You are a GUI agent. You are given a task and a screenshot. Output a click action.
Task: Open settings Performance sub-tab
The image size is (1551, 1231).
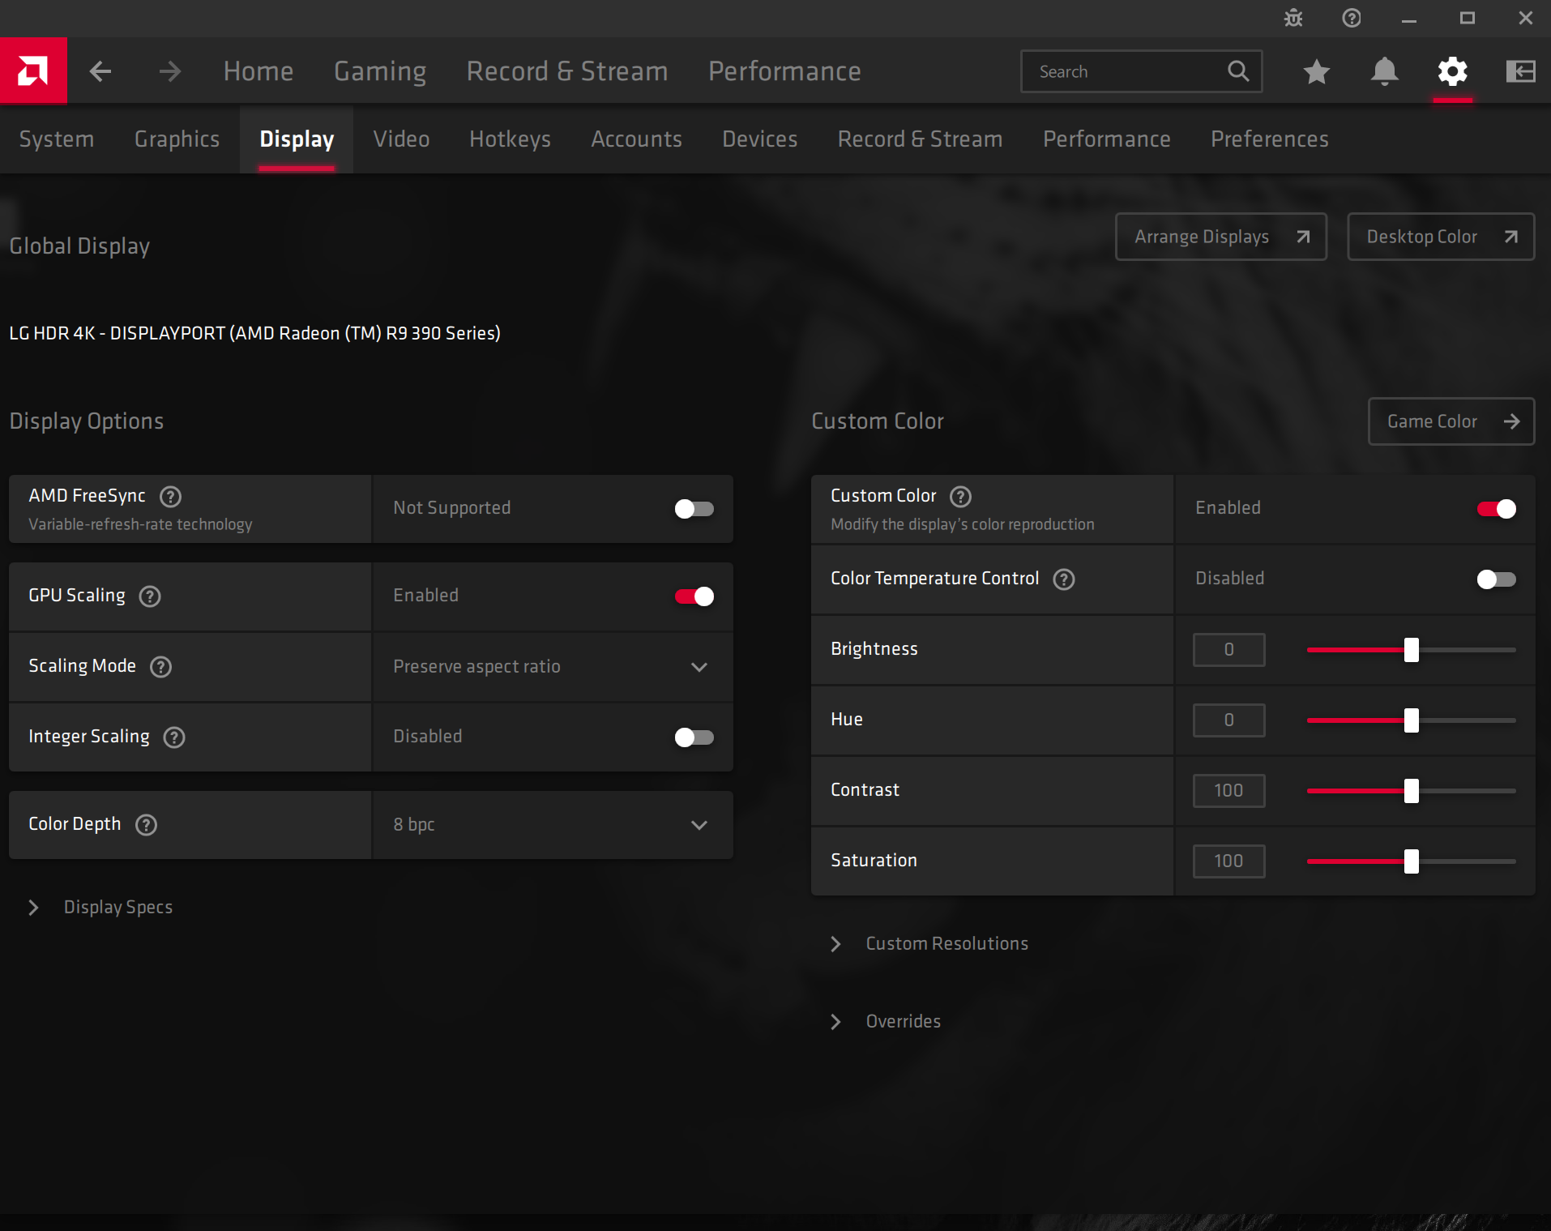click(1107, 139)
